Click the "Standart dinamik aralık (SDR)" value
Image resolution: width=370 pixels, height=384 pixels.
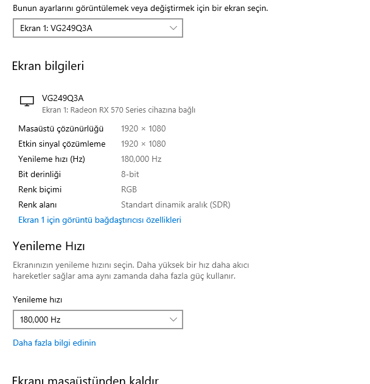click(175, 204)
